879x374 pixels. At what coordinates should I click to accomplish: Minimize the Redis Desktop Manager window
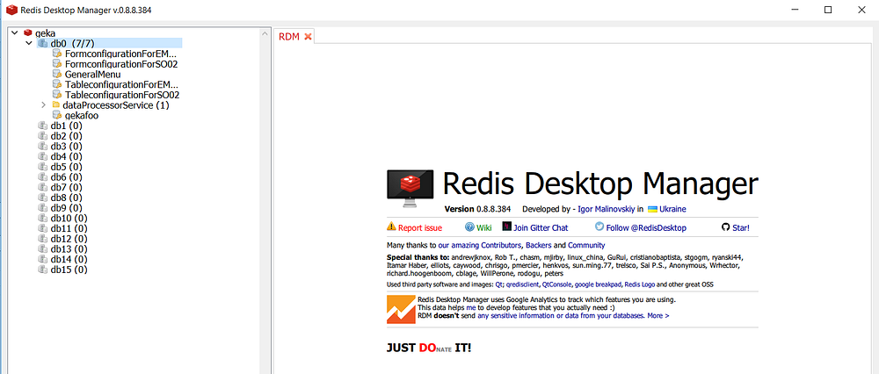click(794, 10)
